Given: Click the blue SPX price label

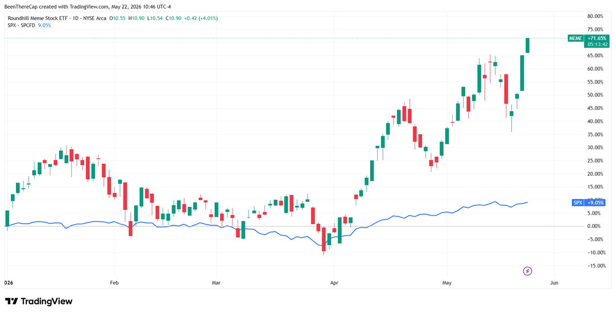Looking at the screenshot, I should [588, 202].
